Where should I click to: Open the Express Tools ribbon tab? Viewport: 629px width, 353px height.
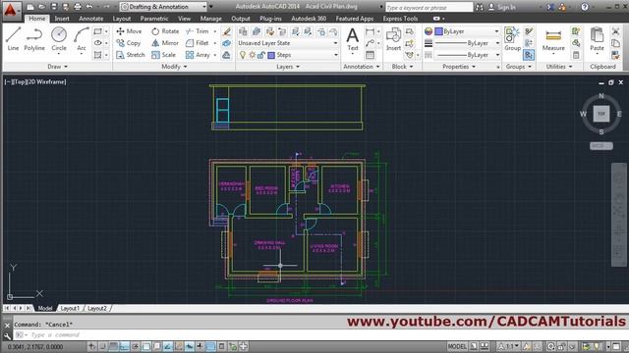(x=400, y=19)
